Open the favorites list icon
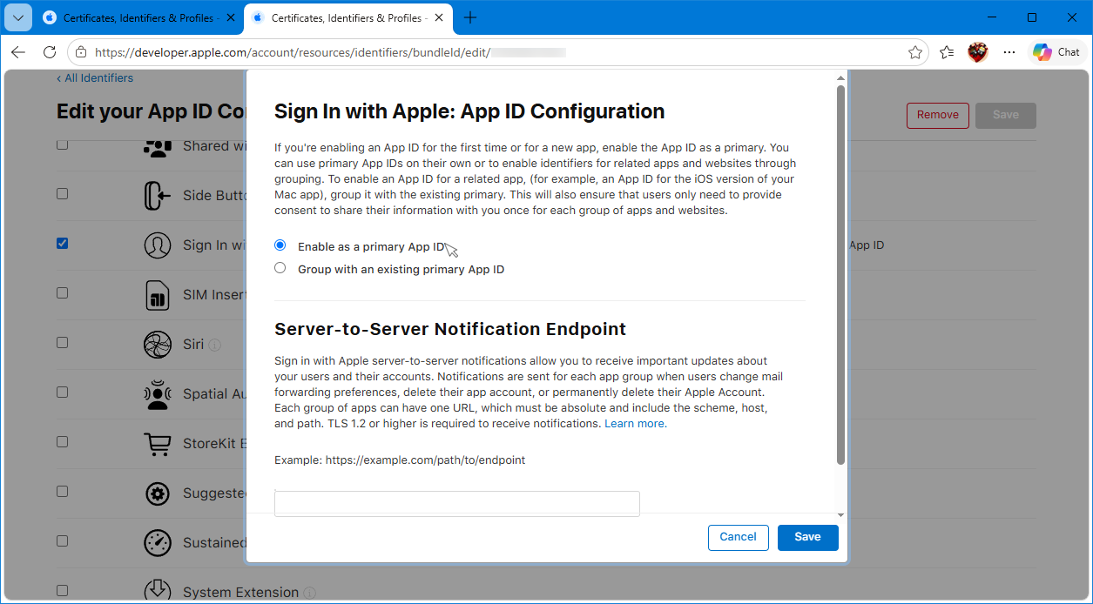 coord(947,52)
